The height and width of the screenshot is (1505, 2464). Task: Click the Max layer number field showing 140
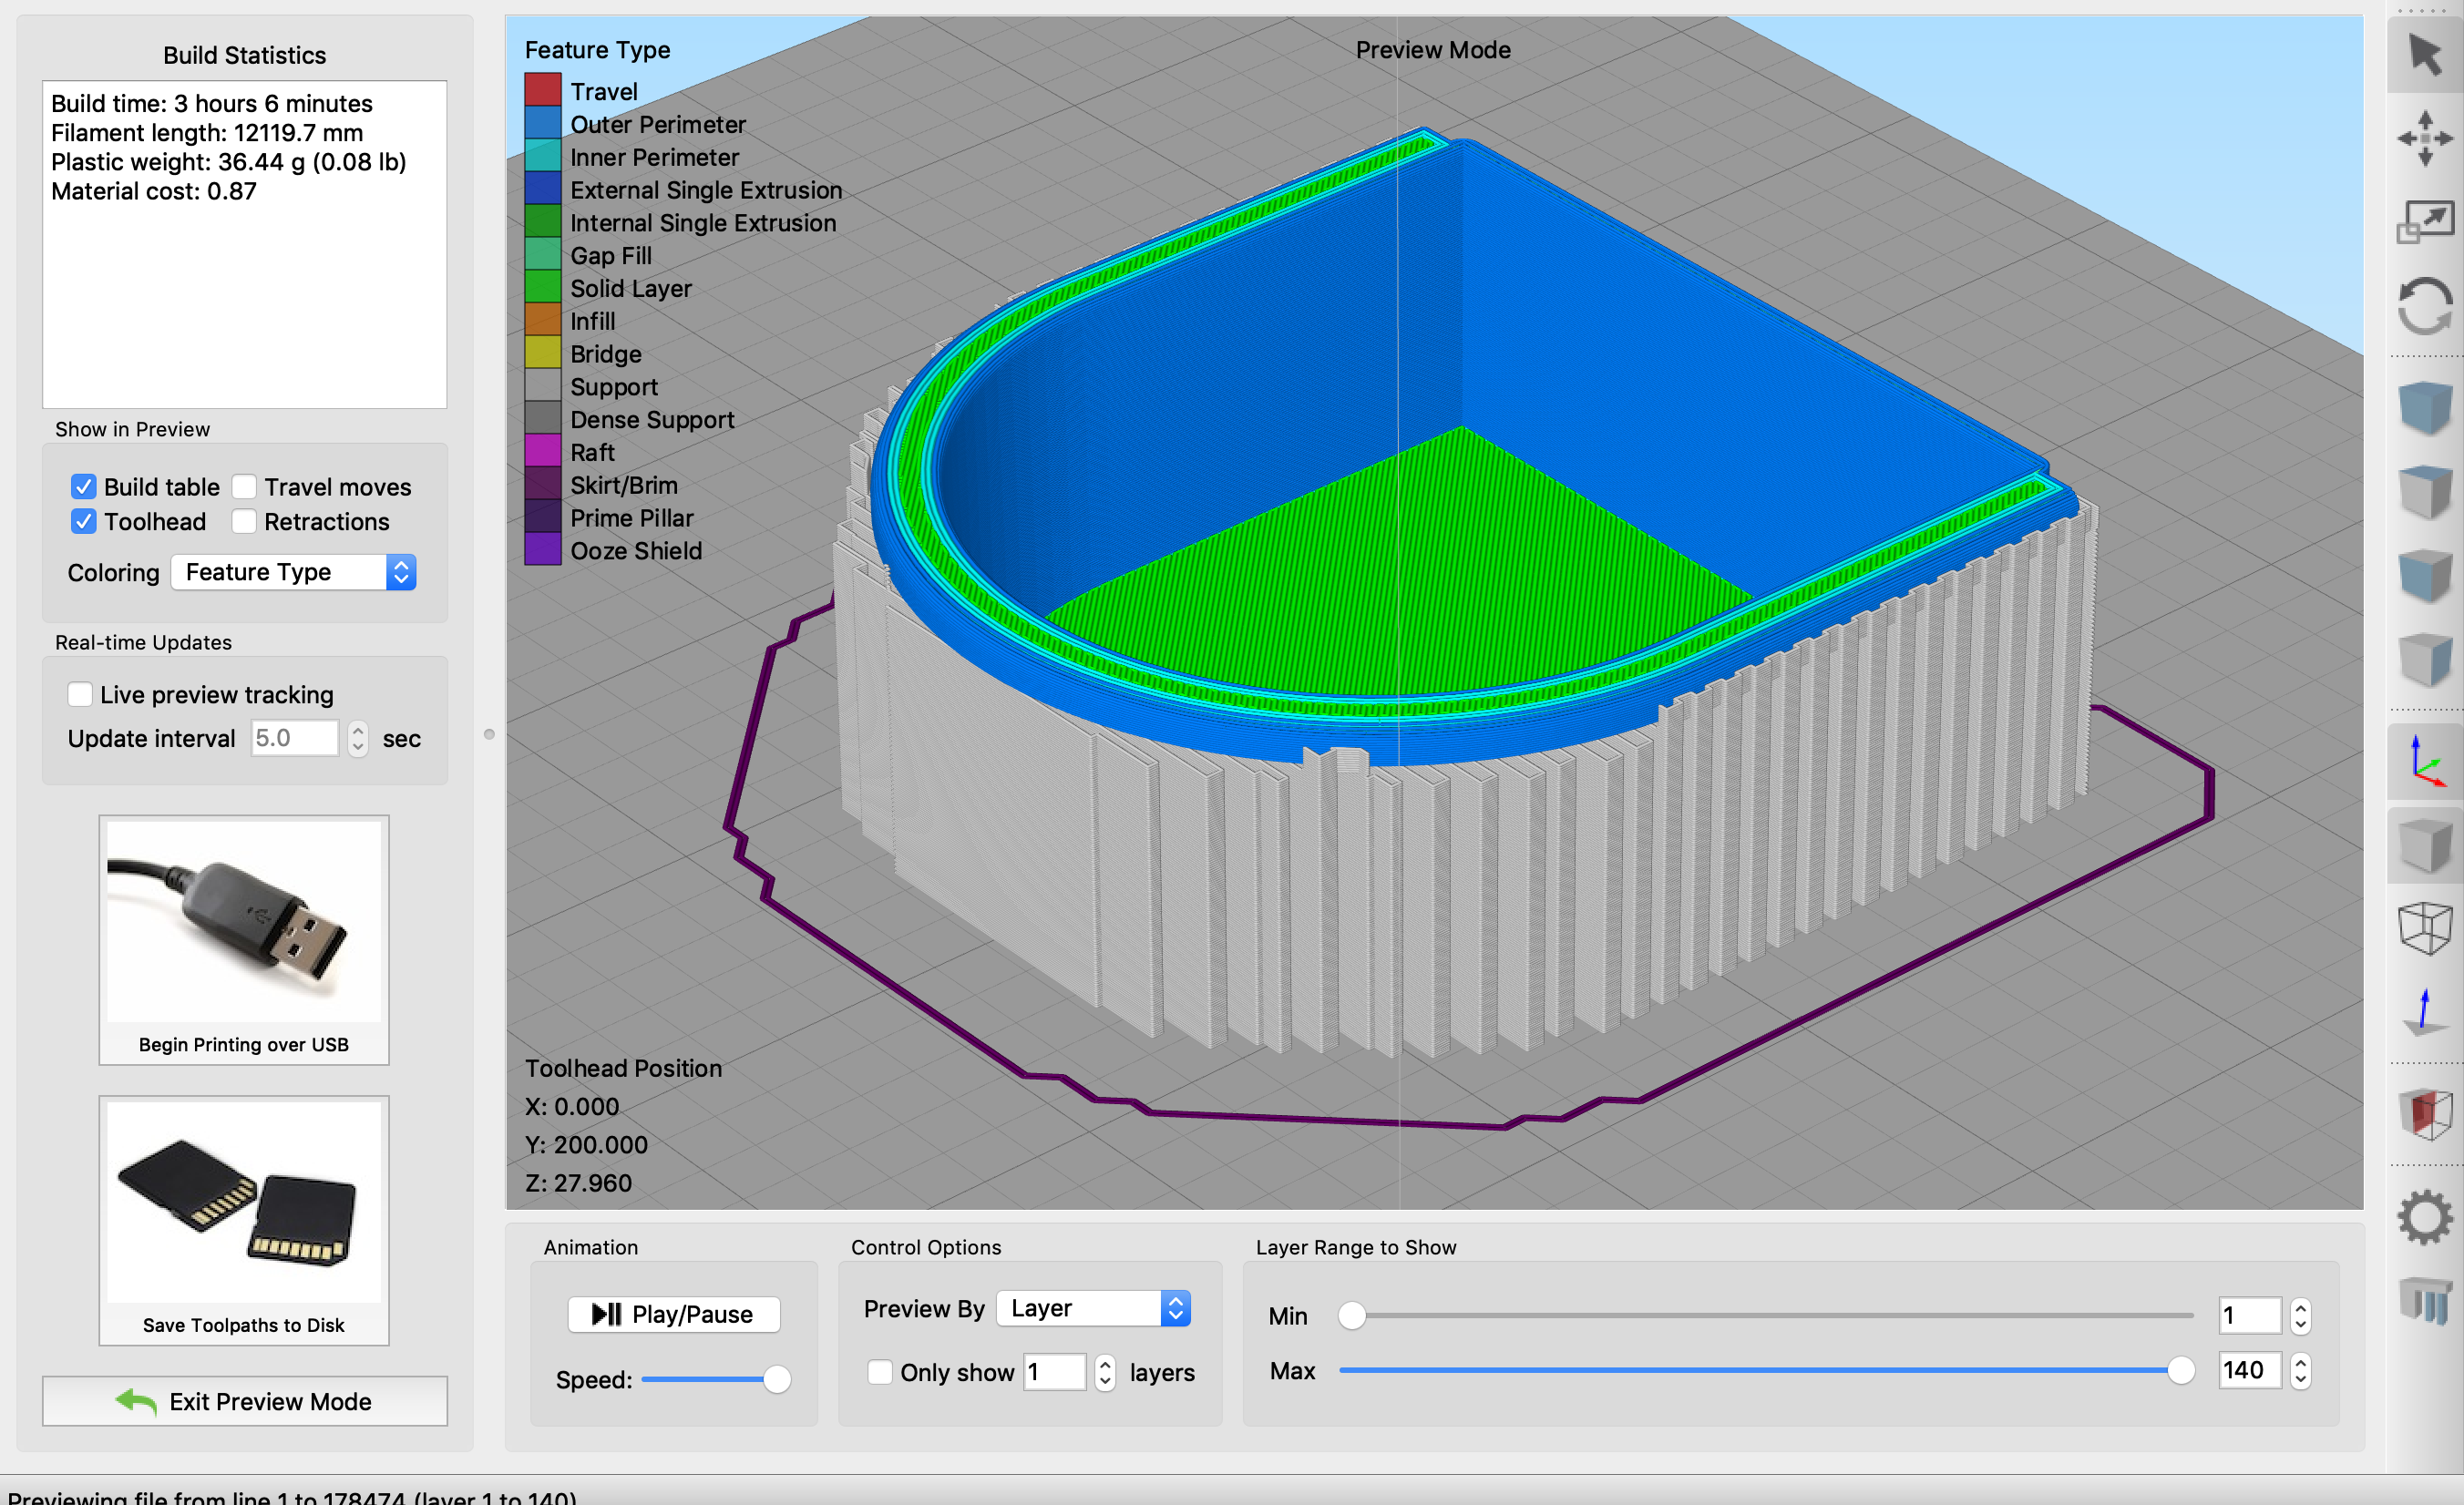(x=2250, y=1370)
